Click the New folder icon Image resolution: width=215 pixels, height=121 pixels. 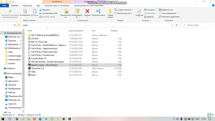(110, 11)
